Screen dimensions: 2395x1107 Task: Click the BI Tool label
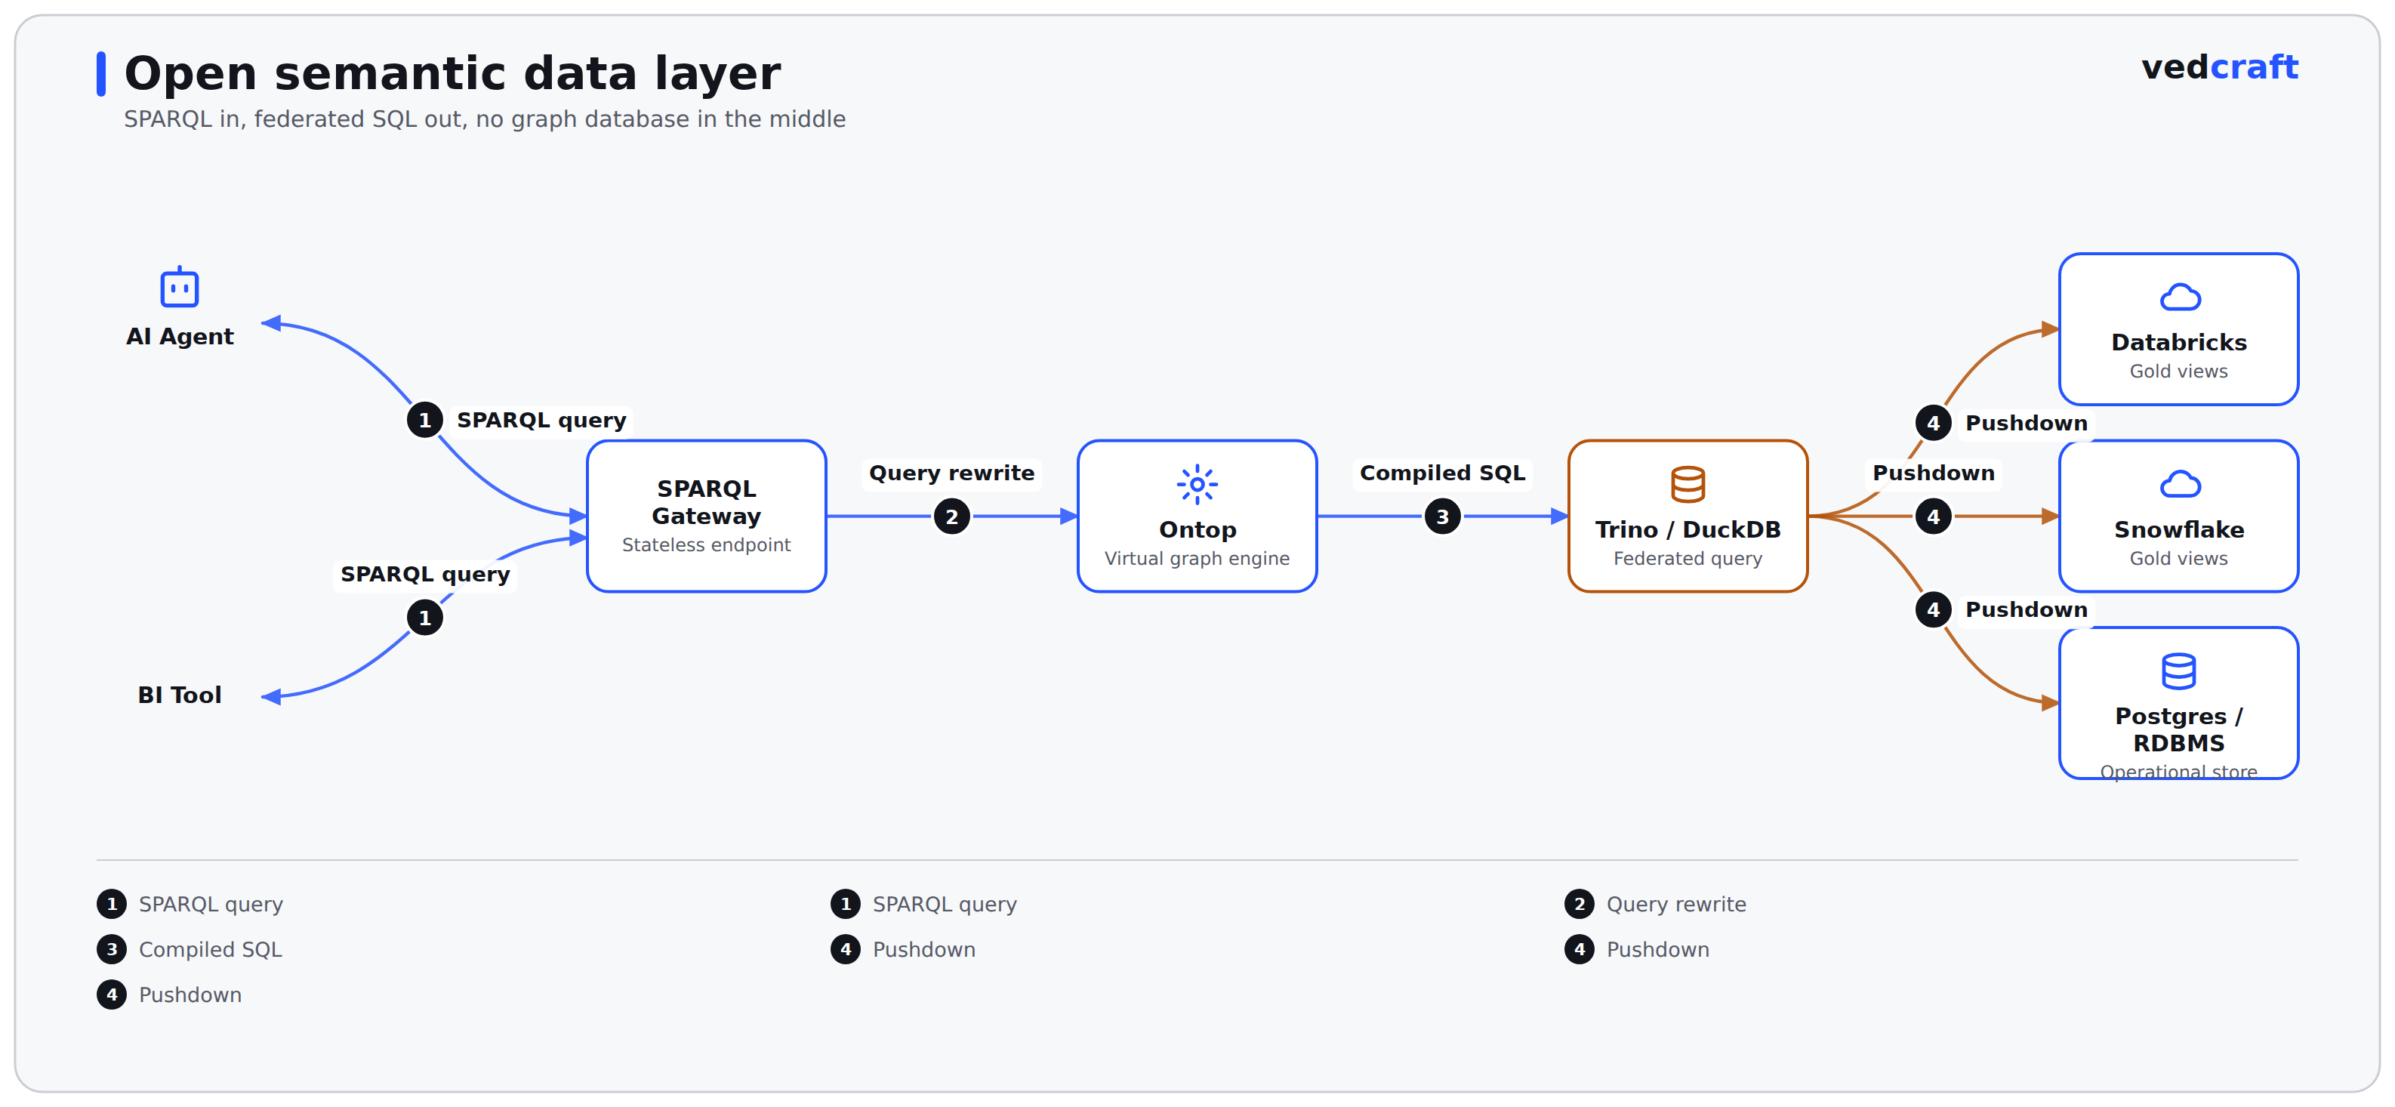tap(180, 695)
